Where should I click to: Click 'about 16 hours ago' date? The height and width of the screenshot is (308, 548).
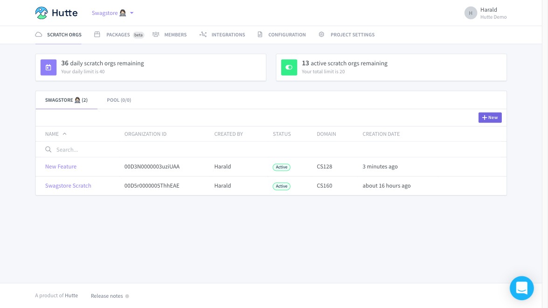[387, 186]
